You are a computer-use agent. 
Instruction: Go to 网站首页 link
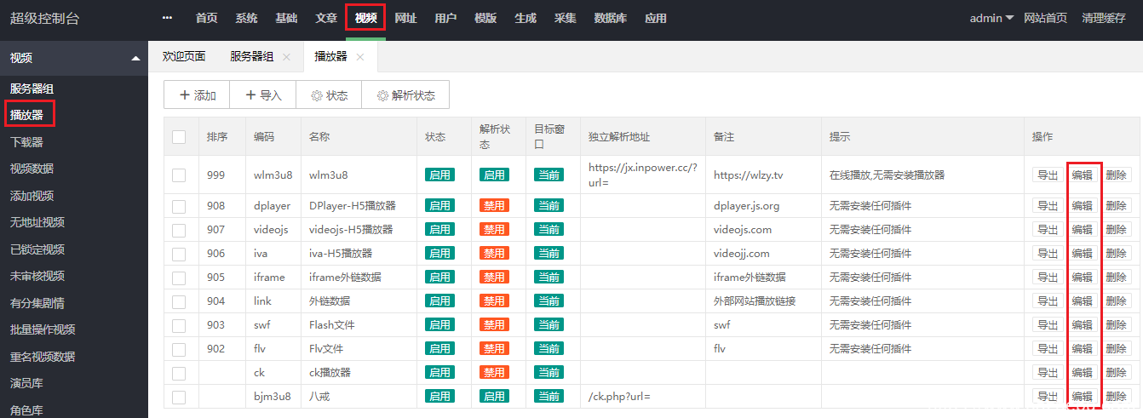tap(1046, 18)
